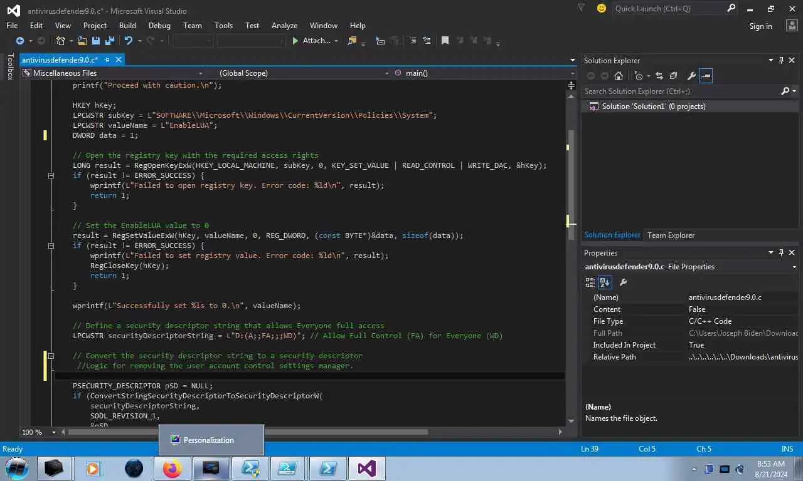Viewport: 803px width, 481px height.
Task: Open the Attach button dropdown arrow
Action: click(x=336, y=41)
